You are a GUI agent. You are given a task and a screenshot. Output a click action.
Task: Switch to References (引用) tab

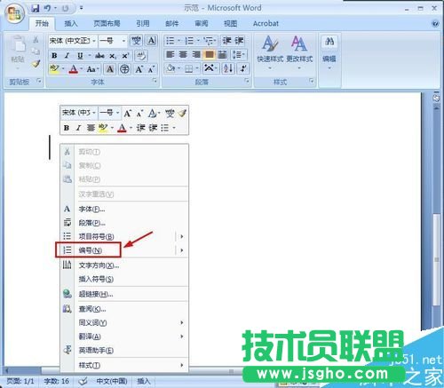coord(143,23)
